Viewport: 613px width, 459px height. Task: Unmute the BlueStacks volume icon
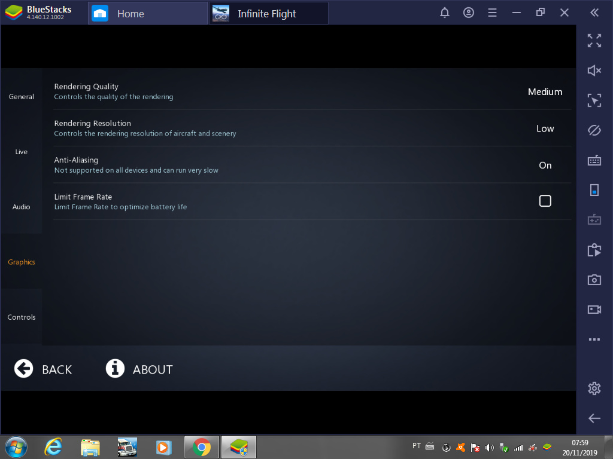[x=594, y=71]
